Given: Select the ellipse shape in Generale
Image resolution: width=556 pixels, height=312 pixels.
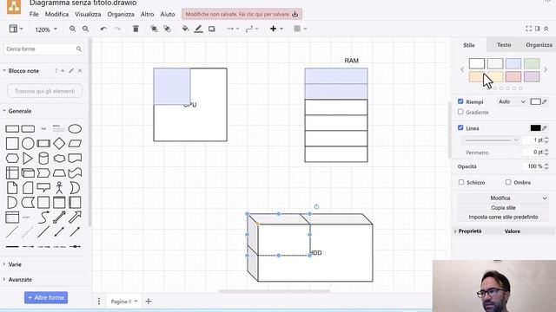Looking at the screenshot, I should tap(75, 129).
